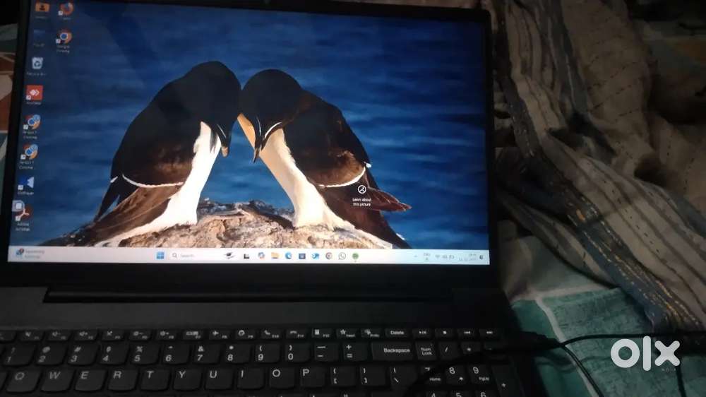Open network and volume quick settings
Screen dimensions: 706x397
coord(444,257)
